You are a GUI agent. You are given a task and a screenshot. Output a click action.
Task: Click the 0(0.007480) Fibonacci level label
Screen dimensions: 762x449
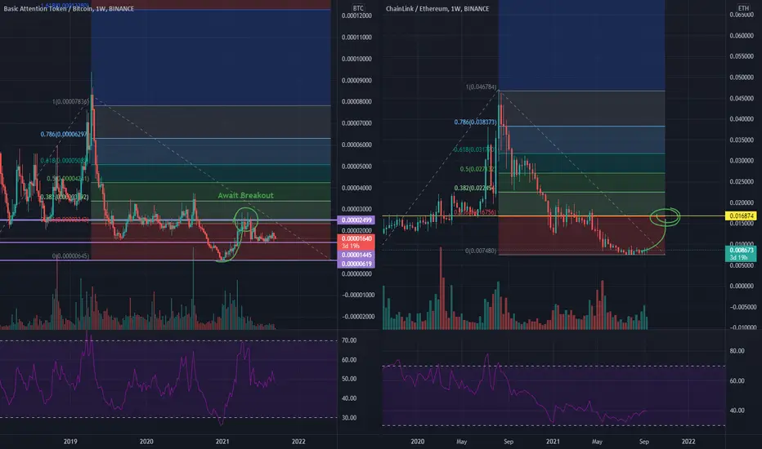click(x=481, y=251)
